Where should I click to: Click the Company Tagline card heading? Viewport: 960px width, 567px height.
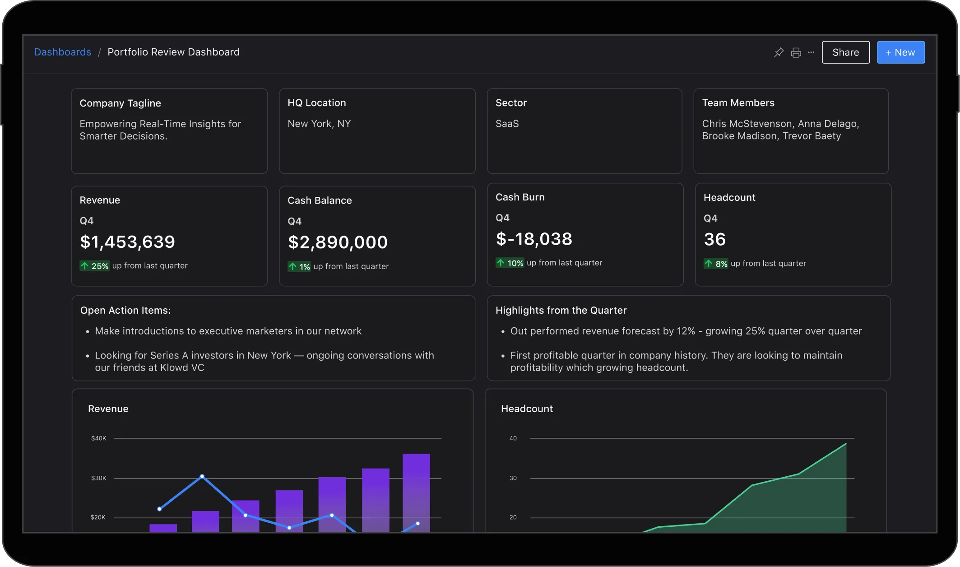tap(120, 103)
